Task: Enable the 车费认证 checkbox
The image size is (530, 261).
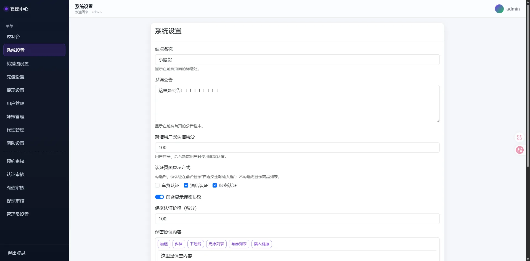Action: 157,185
